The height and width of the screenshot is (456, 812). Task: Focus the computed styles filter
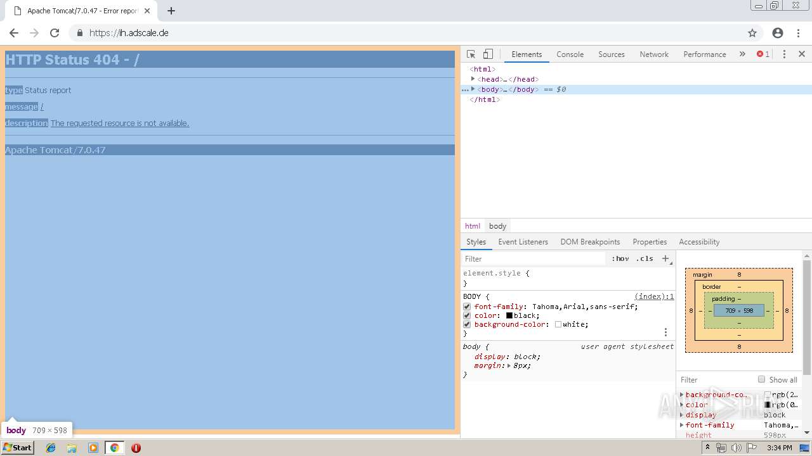tap(716, 379)
